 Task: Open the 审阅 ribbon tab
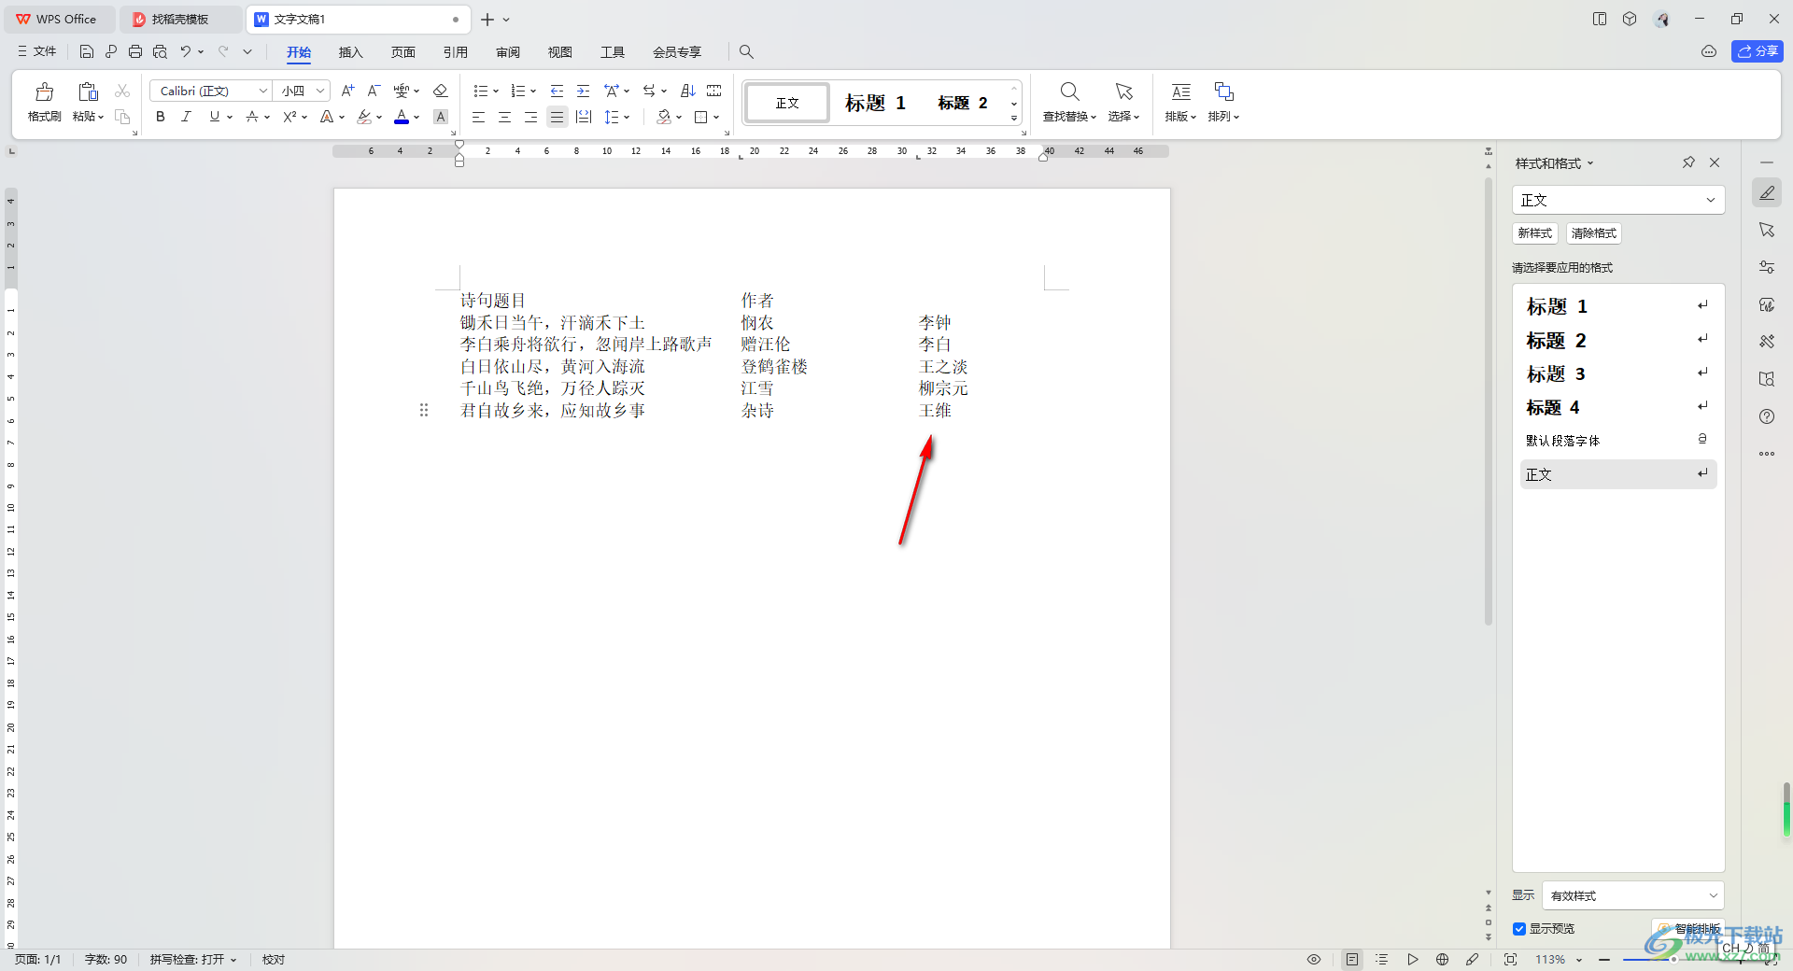(x=508, y=52)
